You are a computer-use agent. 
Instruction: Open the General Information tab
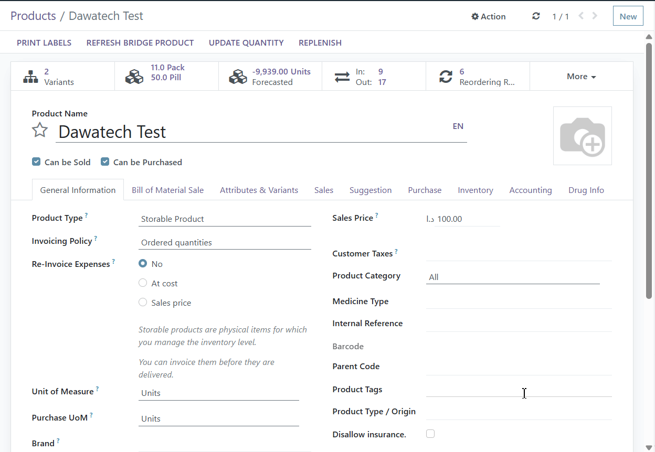tap(78, 190)
